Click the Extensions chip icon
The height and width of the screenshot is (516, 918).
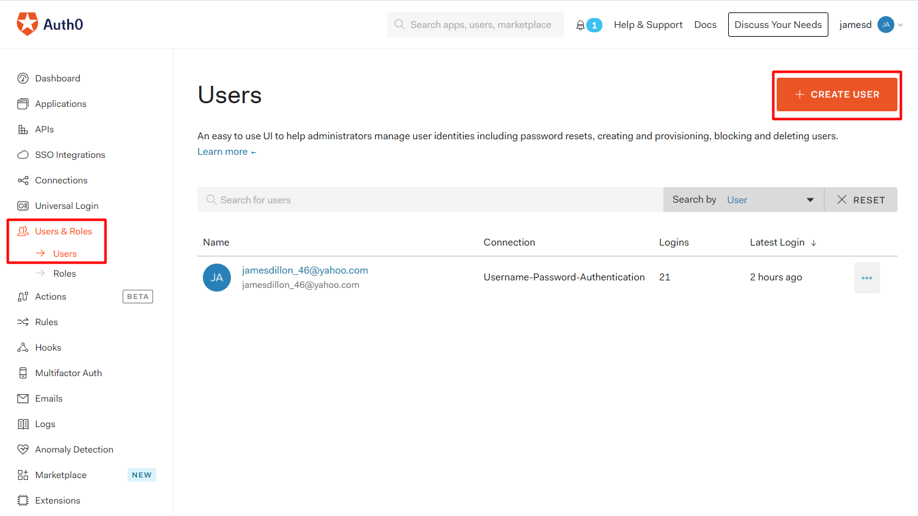tap(23, 500)
